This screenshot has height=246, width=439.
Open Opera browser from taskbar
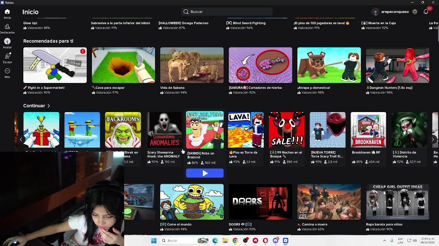pos(265,241)
